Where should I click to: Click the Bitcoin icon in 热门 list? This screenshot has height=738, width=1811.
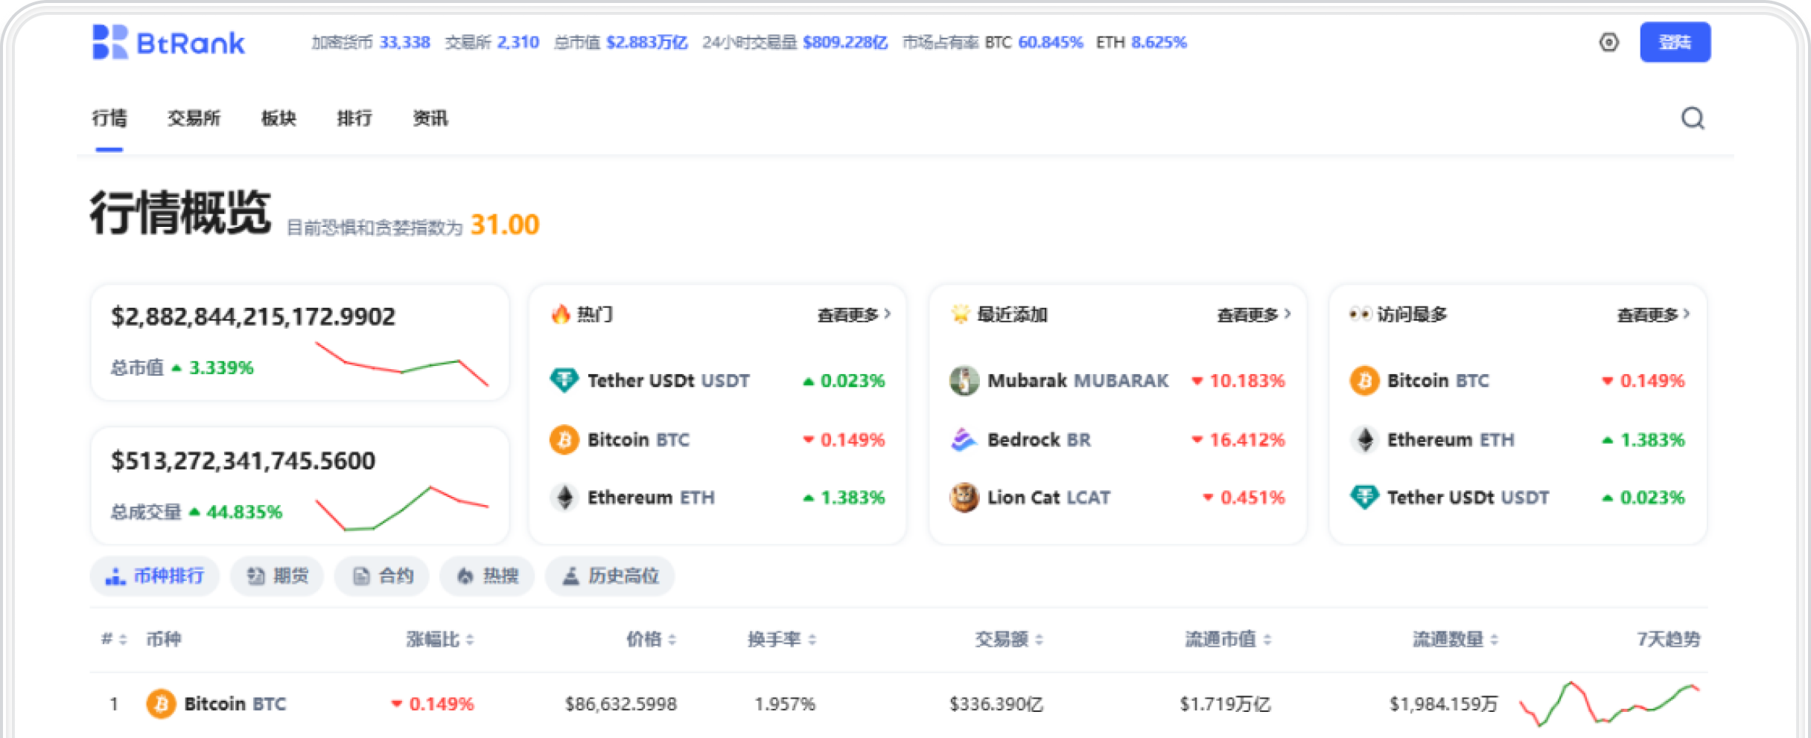coord(564,440)
